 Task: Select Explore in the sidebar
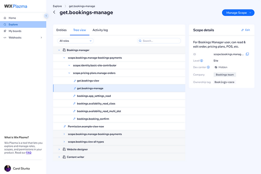pos(23,24)
